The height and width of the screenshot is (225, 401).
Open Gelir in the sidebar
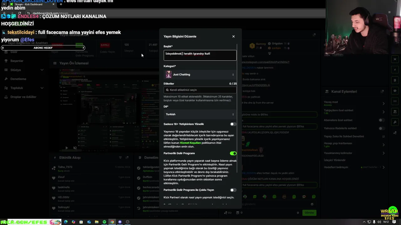[14, 52]
